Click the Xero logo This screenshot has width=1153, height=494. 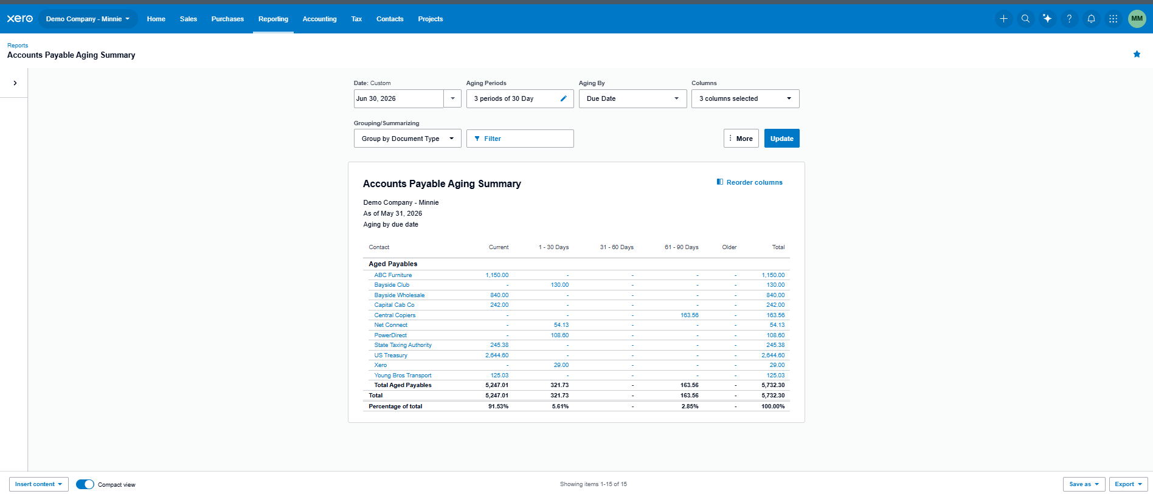pyautogui.click(x=20, y=19)
